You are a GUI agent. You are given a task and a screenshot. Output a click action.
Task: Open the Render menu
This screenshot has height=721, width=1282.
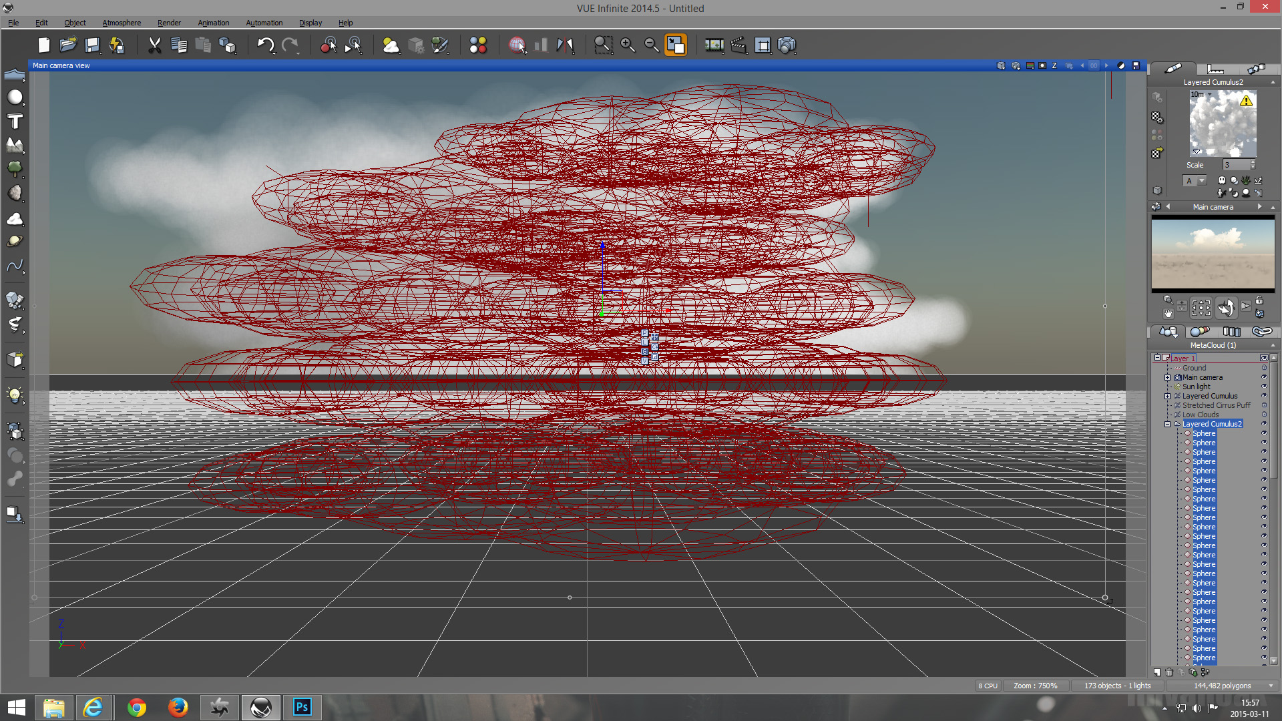(169, 23)
